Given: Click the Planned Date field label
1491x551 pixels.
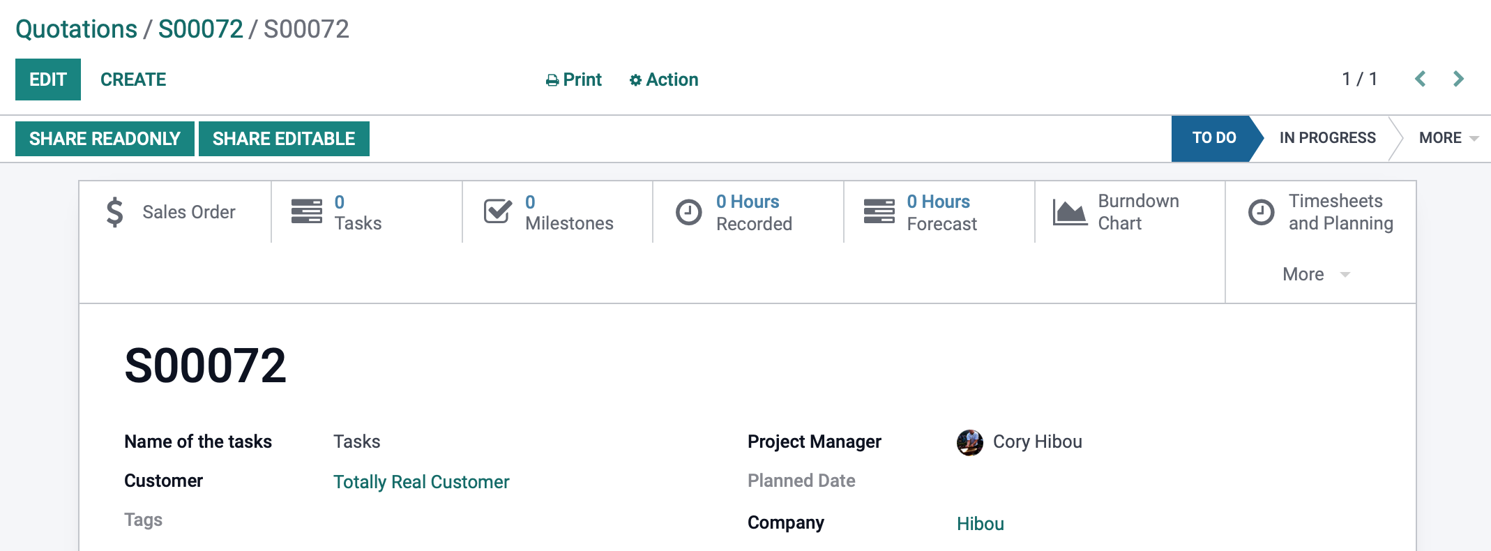Looking at the screenshot, I should click(801, 481).
